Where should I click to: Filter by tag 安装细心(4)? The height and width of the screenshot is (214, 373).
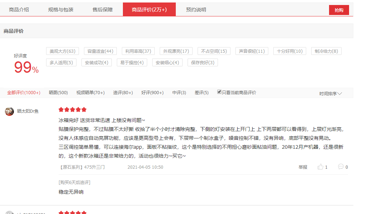click(167, 62)
